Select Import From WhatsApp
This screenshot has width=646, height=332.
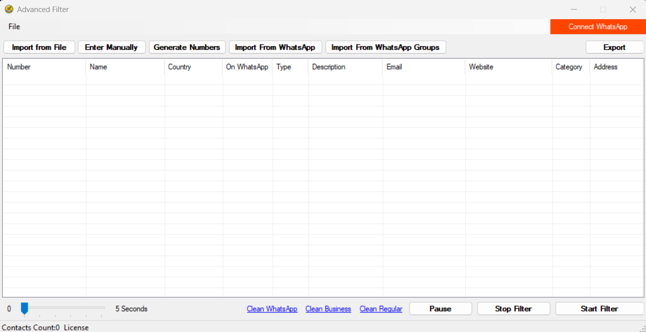(x=275, y=47)
